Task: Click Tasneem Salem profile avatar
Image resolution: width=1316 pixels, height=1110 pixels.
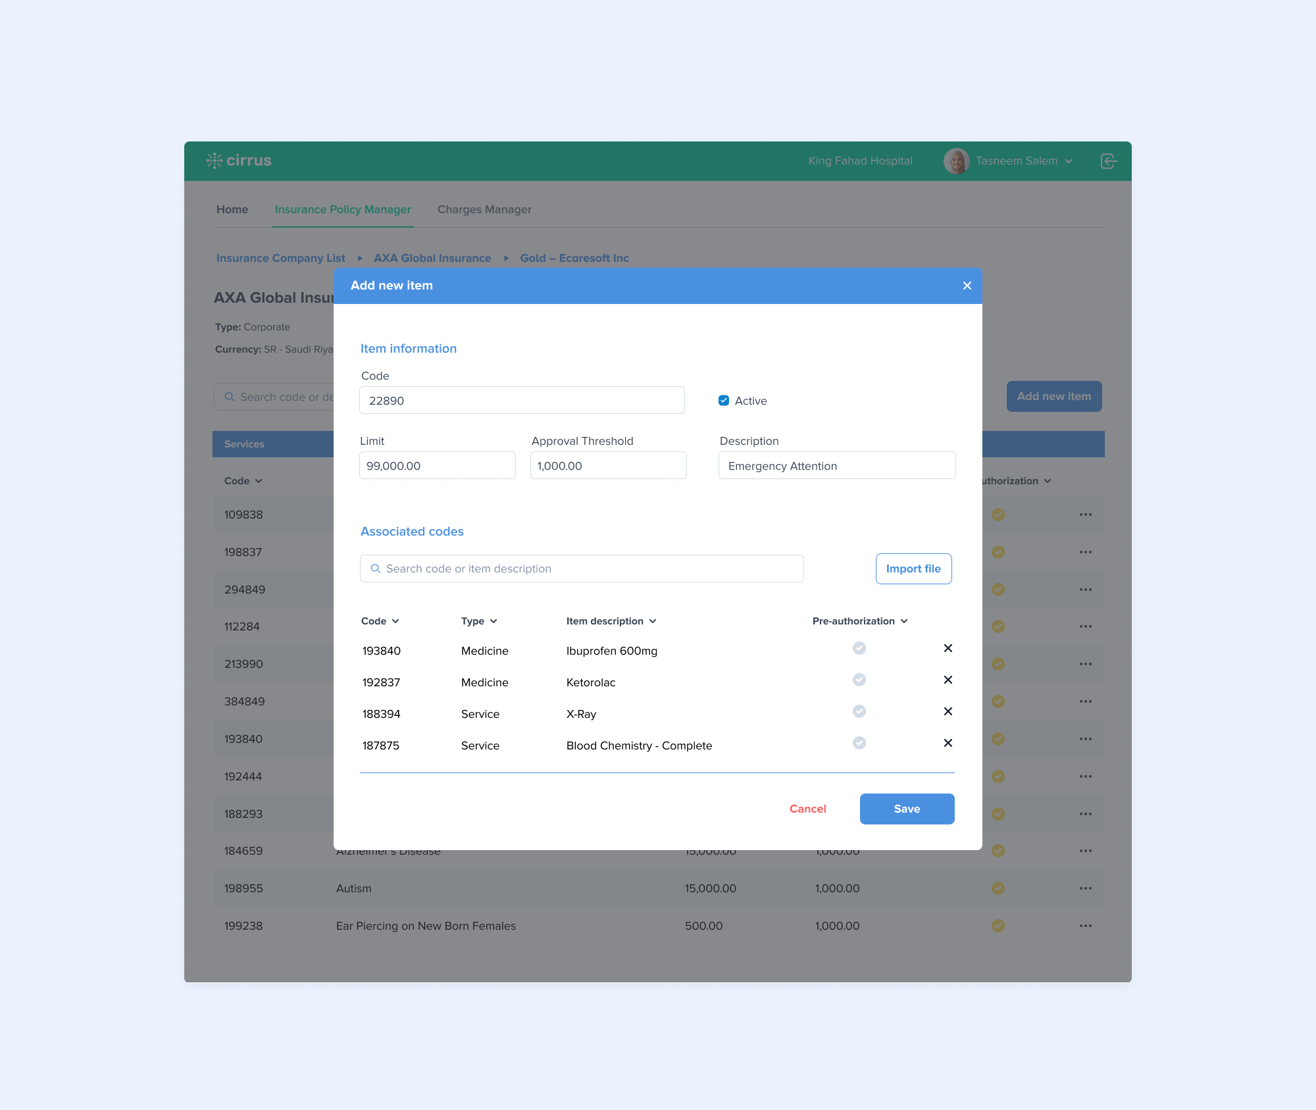Action: coord(956,161)
